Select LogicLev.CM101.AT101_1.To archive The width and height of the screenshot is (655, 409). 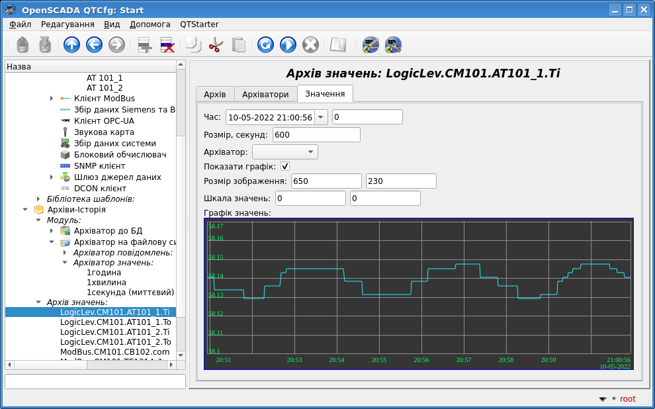tap(115, 322)
